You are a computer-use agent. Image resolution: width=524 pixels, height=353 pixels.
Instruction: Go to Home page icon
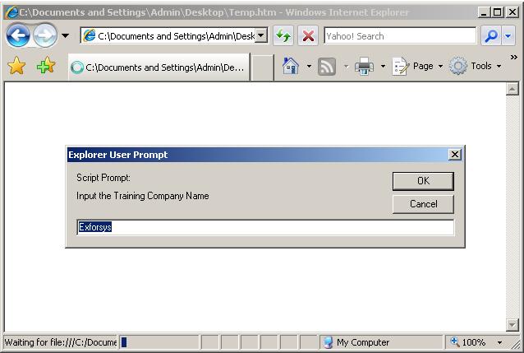click(x=290, y=67)
